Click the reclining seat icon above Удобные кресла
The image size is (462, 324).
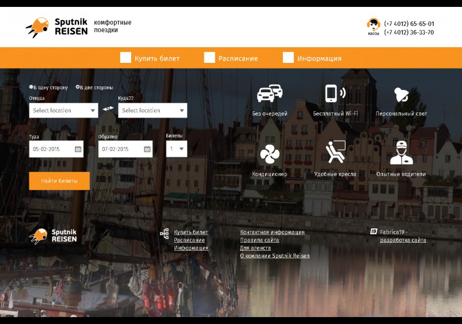tap(336, 152)
